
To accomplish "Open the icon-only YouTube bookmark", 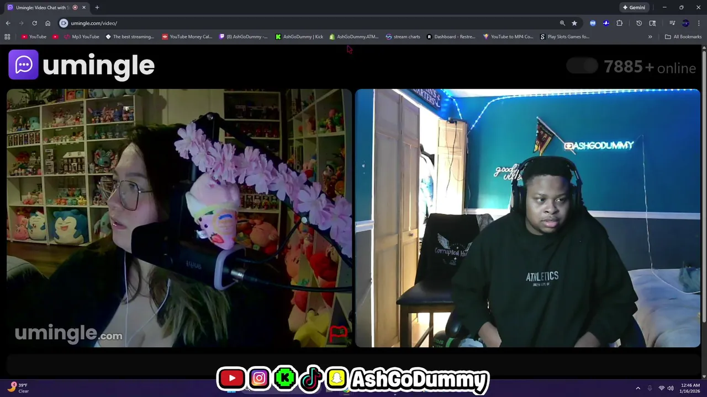I will click(55, 37).
